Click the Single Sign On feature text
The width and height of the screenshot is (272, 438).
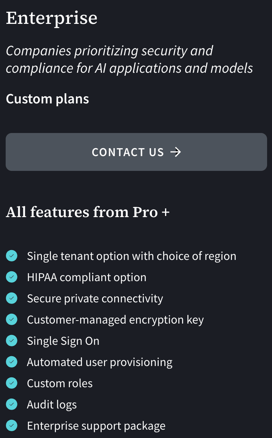pyautogui.click(x=63, y=341)
